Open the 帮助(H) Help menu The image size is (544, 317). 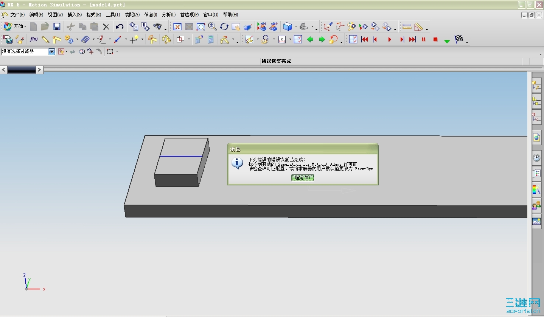click(230, 15)
